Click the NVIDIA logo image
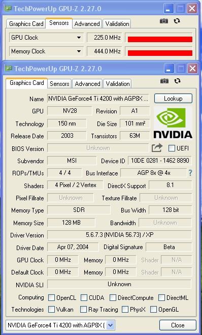 [x=173, y=123]
